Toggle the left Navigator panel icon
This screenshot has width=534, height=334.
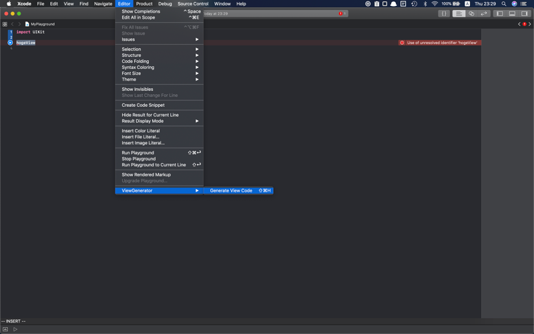click(499, 13)
